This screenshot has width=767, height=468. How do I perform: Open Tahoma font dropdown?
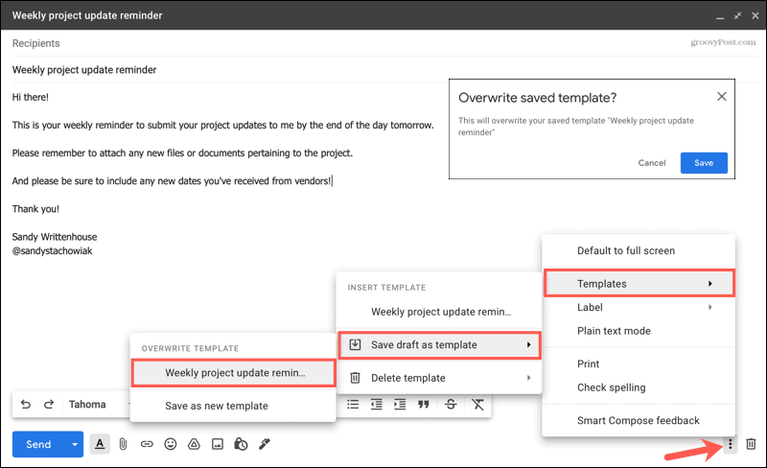click(98, 405)
